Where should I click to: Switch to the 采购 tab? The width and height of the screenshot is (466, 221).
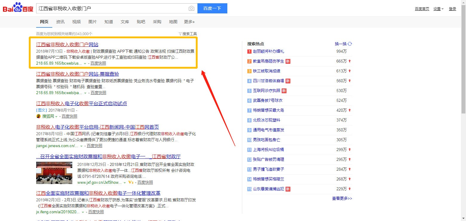157,22
